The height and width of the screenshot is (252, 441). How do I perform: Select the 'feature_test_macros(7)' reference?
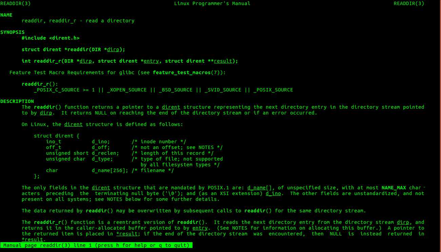(x=188, y=72)
